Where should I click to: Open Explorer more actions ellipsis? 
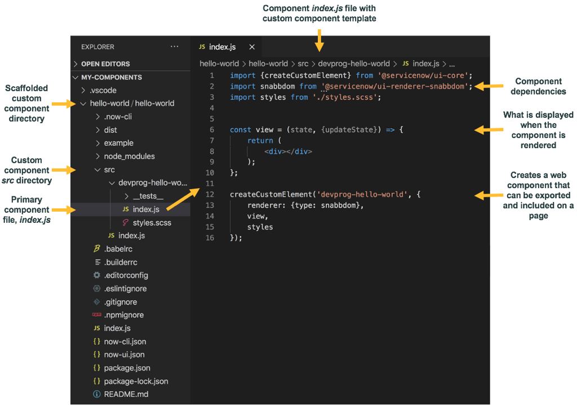(x=174, y=47)
